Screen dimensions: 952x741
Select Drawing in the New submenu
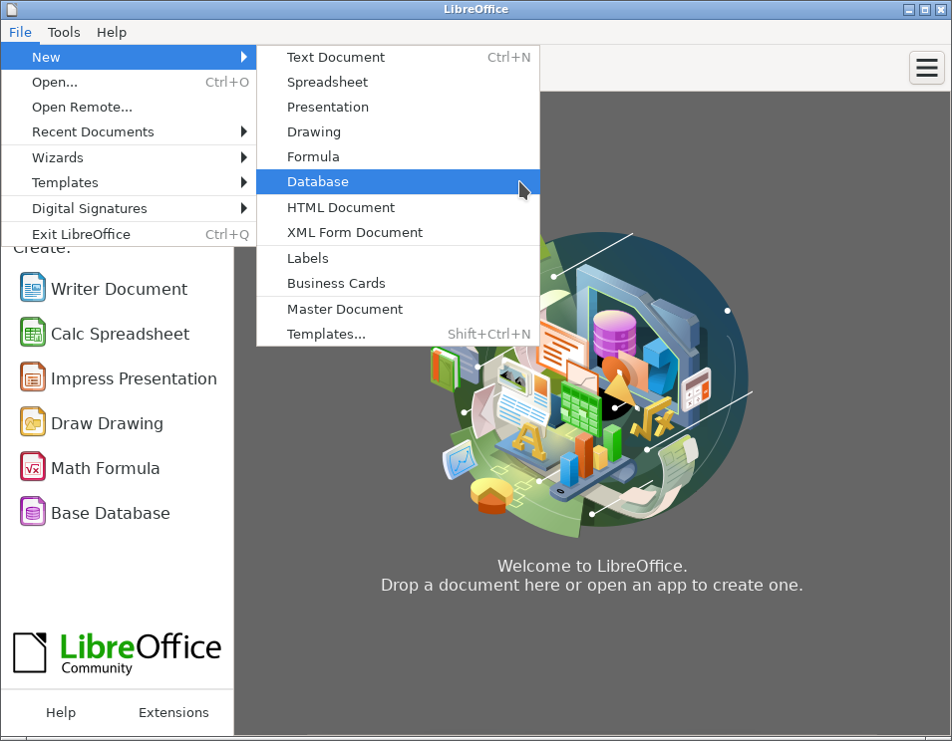point(398,131)
